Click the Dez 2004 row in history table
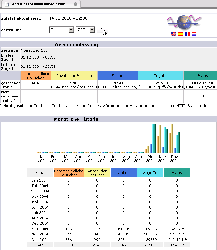The height and width of the screenshot is (250, 217). (x=109, y=240)
